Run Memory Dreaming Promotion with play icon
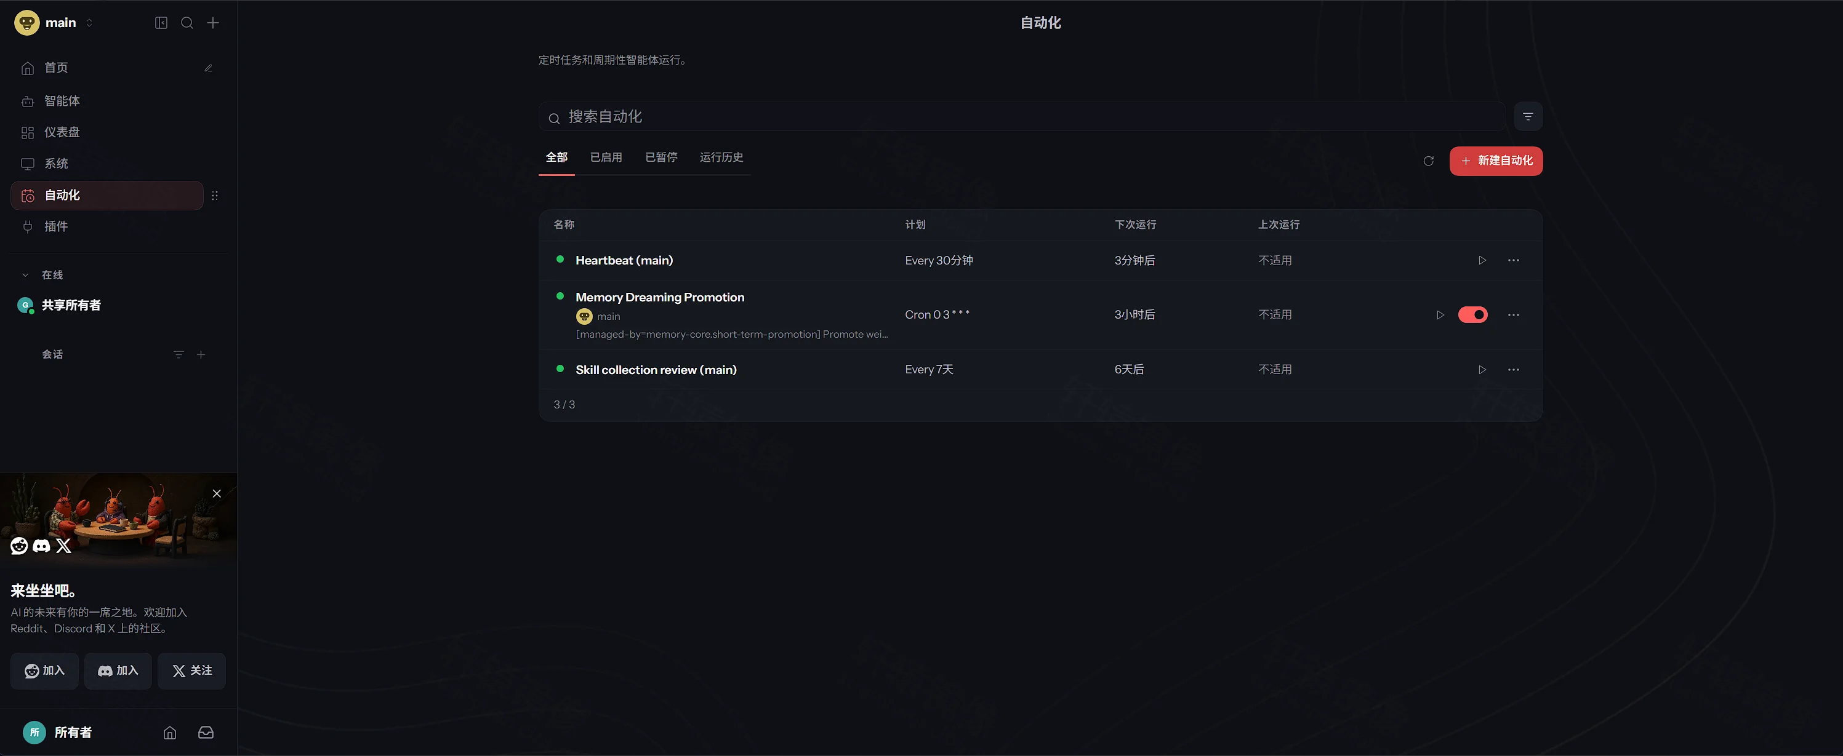 pyautogui.click(x=1440, y=315)
